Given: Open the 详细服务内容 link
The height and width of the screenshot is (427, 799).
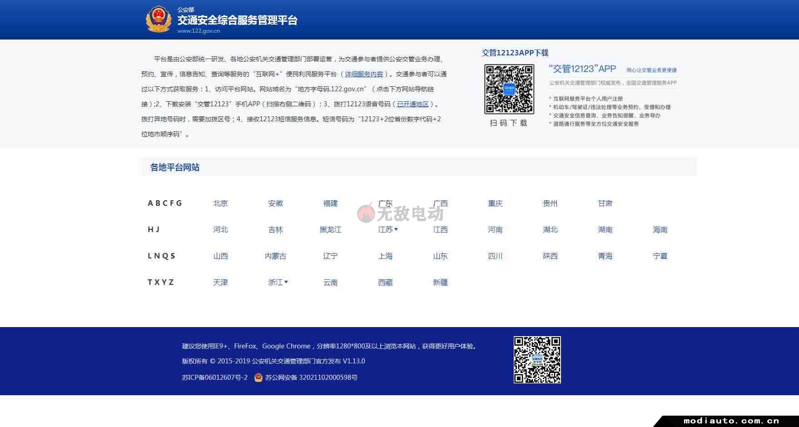Looking at the screenshot, I should [364, 74].
